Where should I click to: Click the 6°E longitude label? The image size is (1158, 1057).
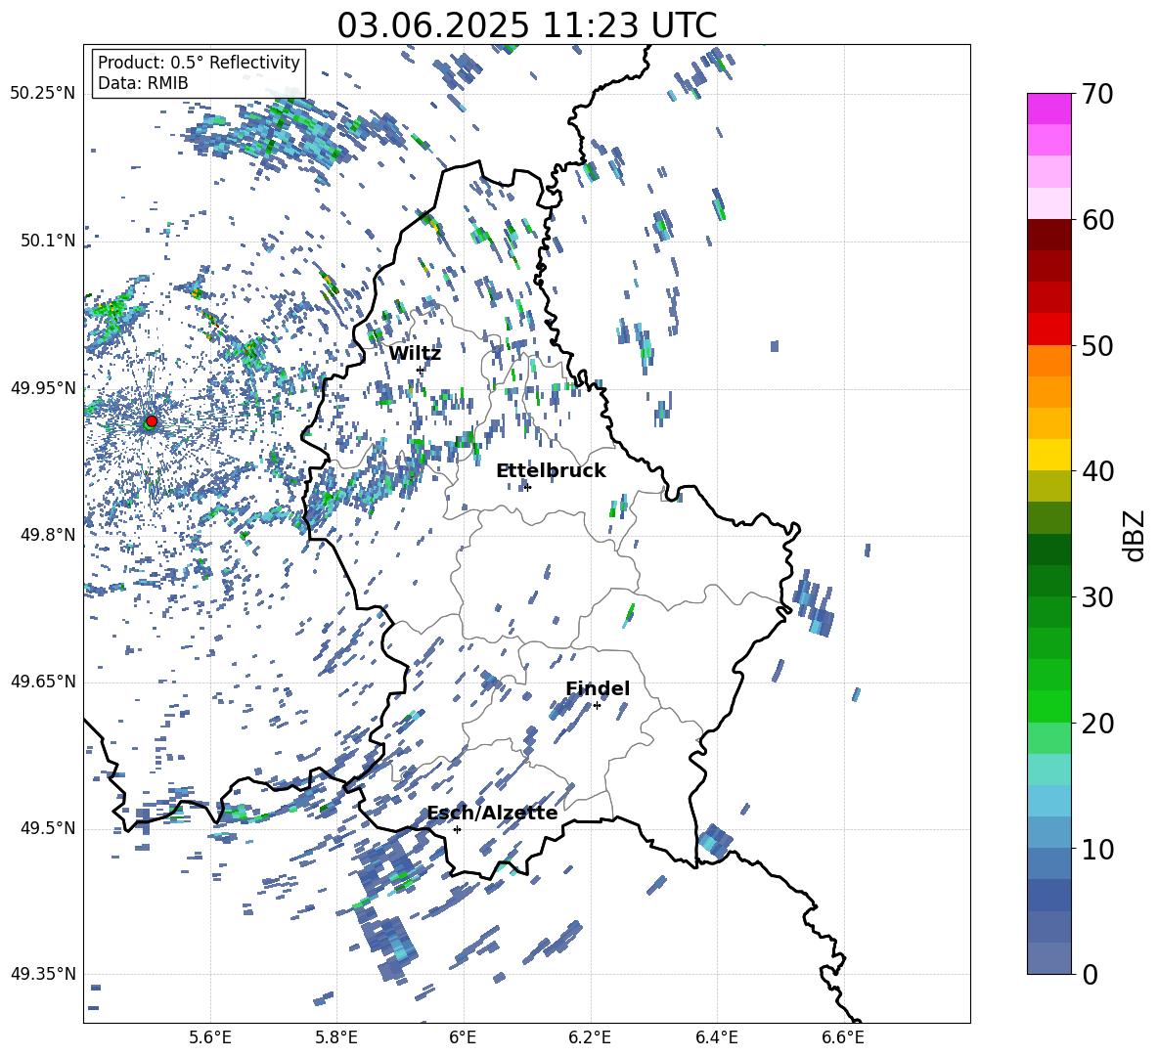click(463, 1038)
